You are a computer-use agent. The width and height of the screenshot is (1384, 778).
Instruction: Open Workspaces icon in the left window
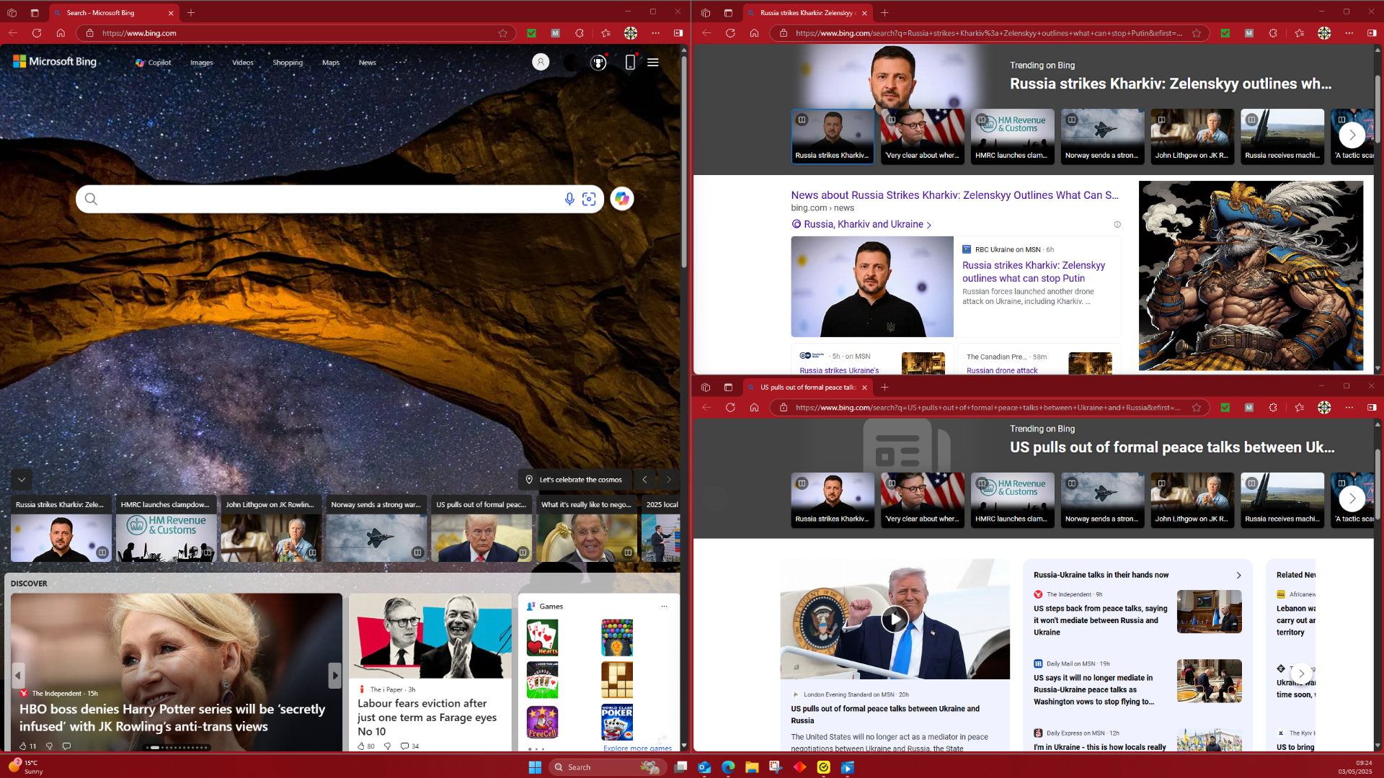pos(12,13)
